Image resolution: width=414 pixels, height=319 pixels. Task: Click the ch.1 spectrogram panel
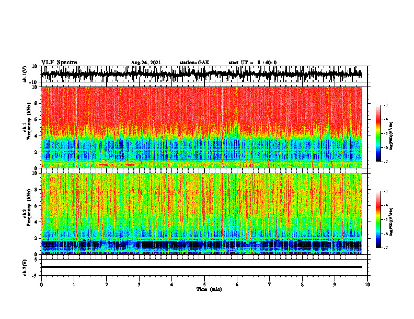point(201,127)
